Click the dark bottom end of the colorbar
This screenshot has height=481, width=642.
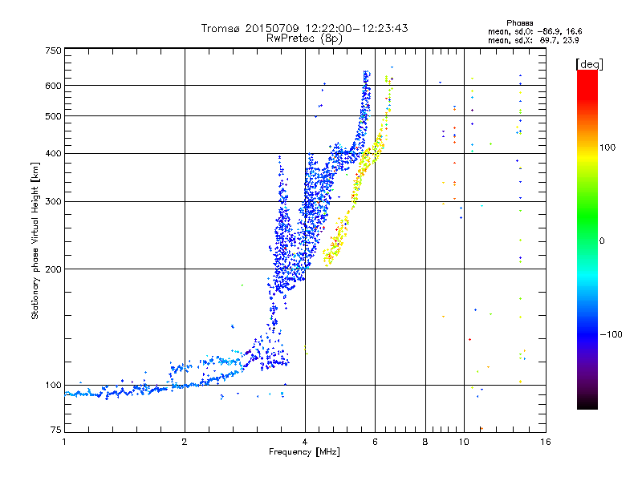click(x=587, y=403)
